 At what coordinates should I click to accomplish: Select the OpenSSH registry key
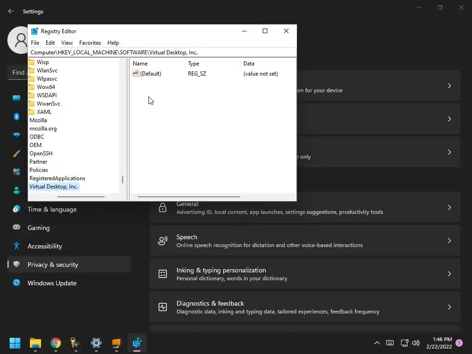(x=41, y=153)
